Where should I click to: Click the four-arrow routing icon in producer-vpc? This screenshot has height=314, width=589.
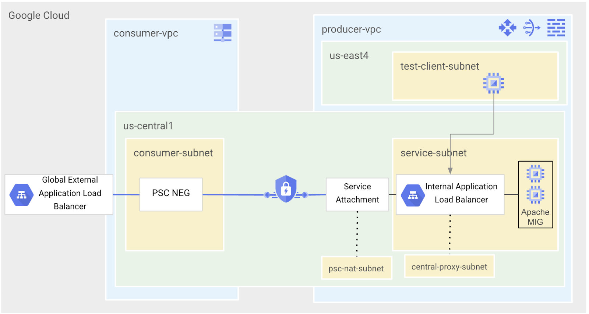coord(507,28)
